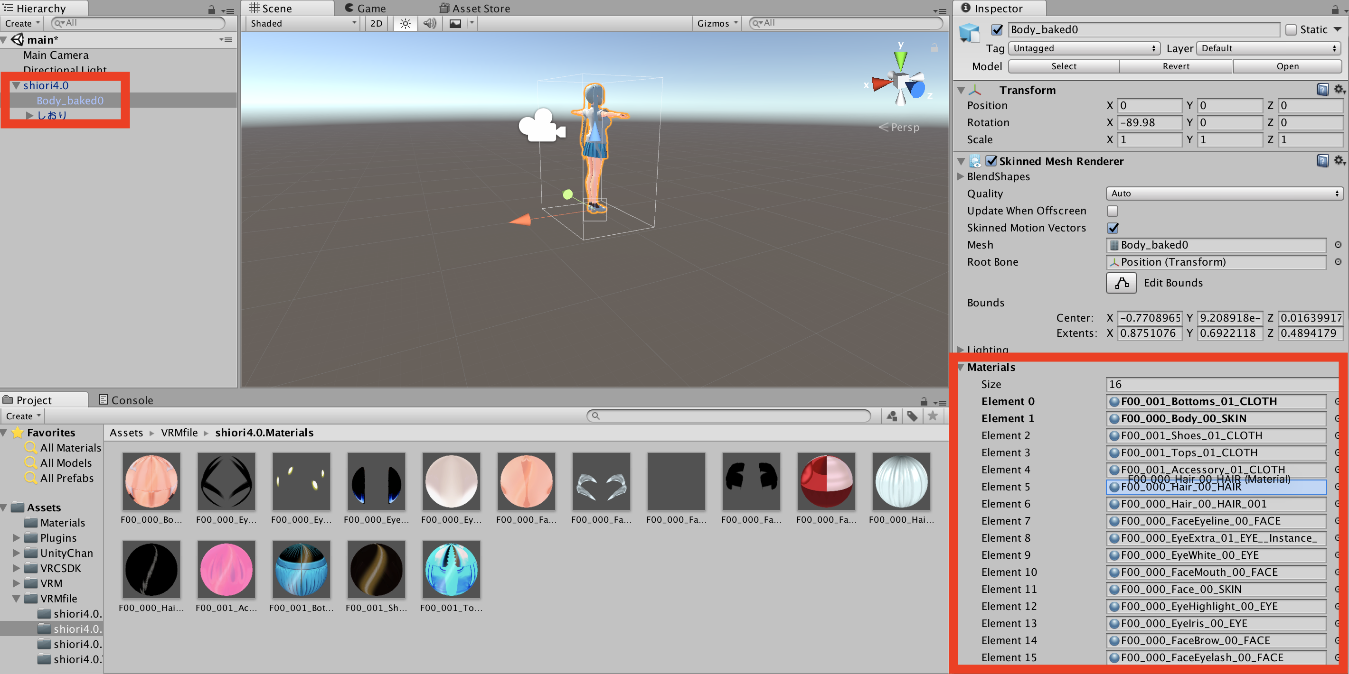
Task: Click the favorites star filter icon
Action: [x=933, y=416]
